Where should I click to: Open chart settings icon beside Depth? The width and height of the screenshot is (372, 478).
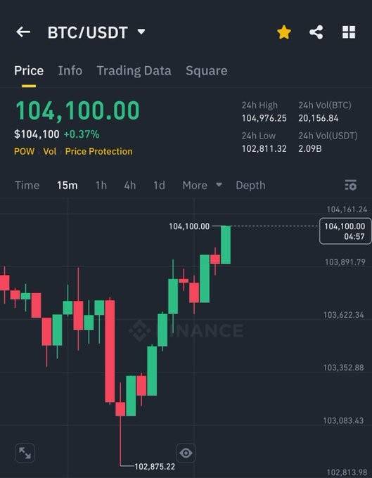coord(351,185)
